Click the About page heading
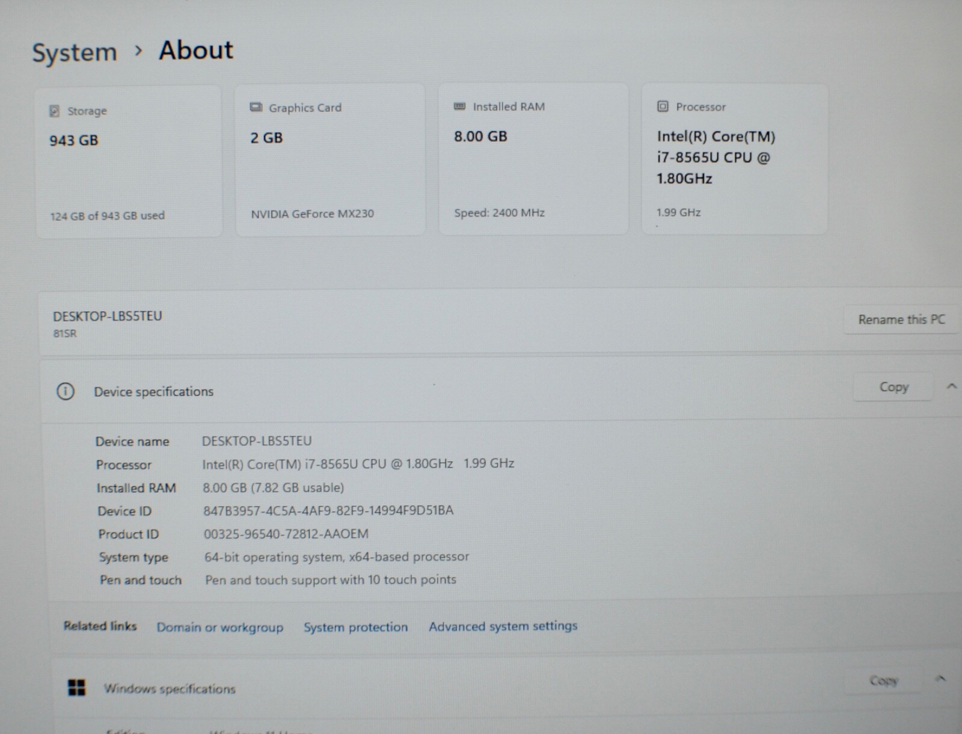962x734 pixels. coord(196,50)
